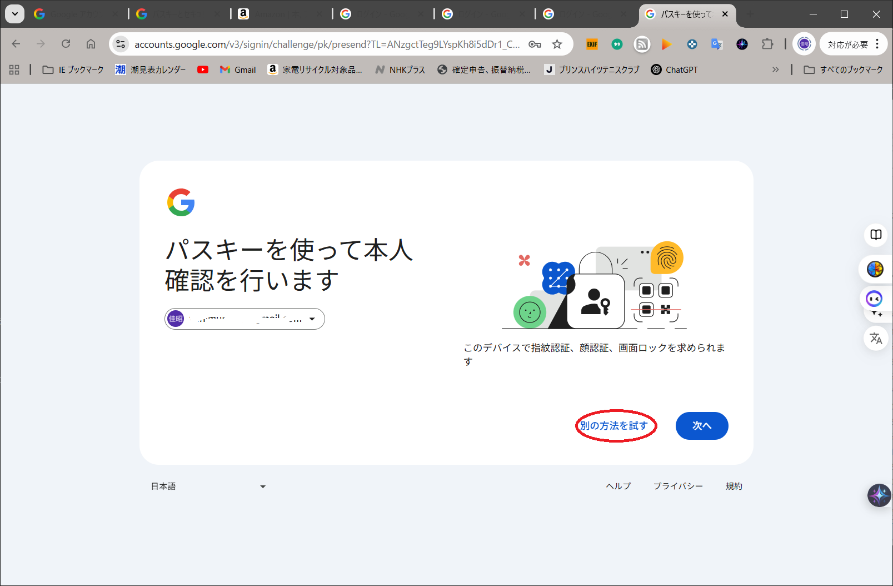Image resolution: width=893 pixels, height=586 pixels.
Task: Open the ChatGPT bookmark
Action: pos(674,69)
